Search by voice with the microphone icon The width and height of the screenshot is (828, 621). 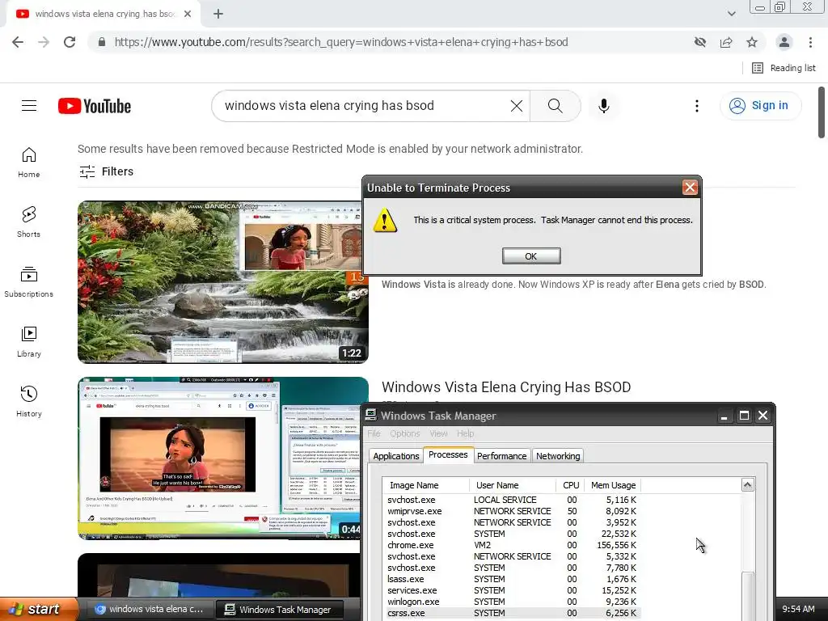point(603,106)
